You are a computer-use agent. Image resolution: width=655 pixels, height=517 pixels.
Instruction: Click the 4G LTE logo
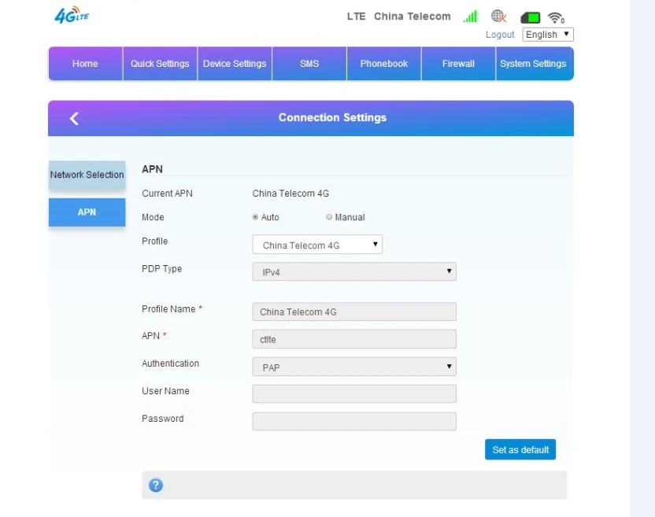[72, 15]
